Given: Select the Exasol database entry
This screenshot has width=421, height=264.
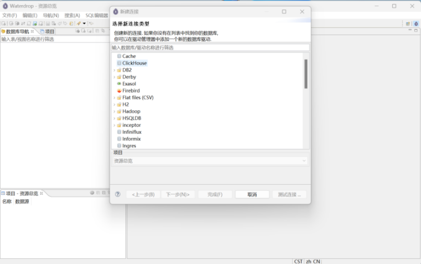Looking at the screenshot, I should pos(129,84).
